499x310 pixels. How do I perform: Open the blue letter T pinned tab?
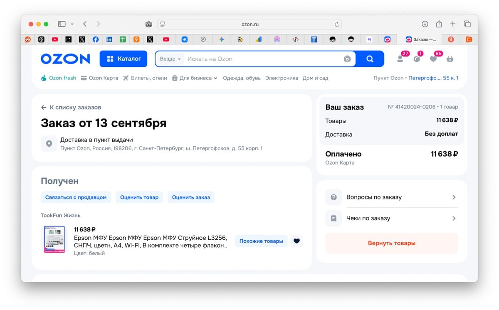(314, 39)
